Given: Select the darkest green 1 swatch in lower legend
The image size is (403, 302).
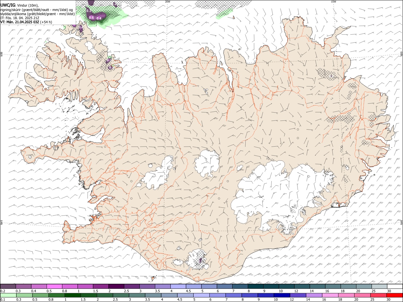Looking at the screenshot, I should coord(73,295).
